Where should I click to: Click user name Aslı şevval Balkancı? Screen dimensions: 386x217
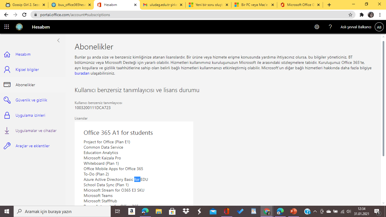[x=356, y=27]
